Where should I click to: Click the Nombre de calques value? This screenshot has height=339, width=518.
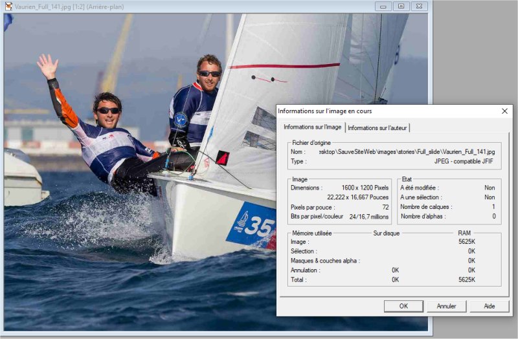[x=493, y=207]
